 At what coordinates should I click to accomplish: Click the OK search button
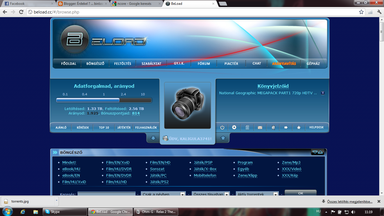pos(301,193)
